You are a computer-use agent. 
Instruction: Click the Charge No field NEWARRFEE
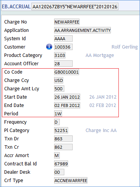67,22
